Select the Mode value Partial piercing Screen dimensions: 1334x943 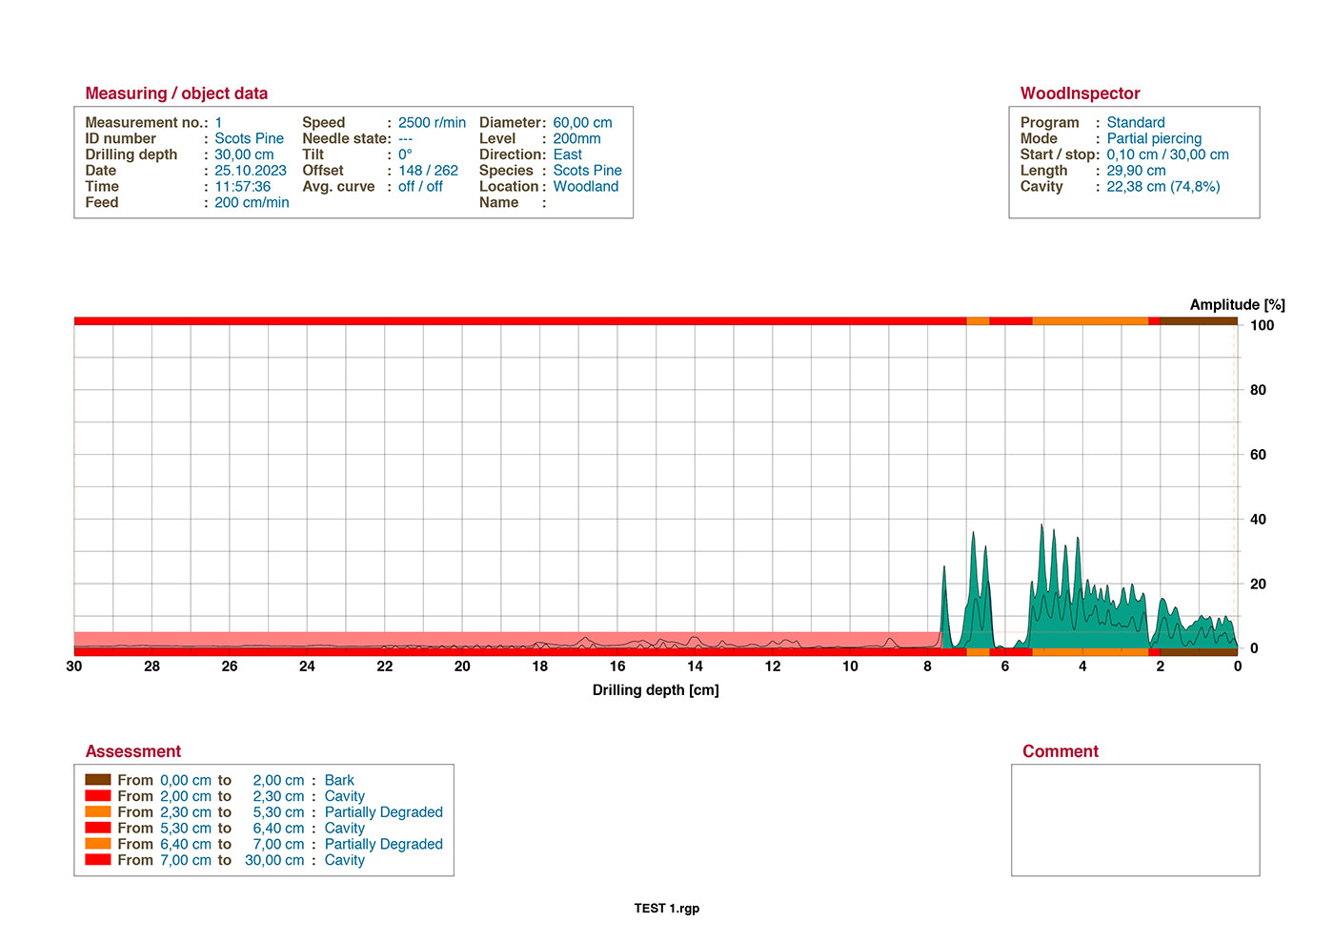1153,139
